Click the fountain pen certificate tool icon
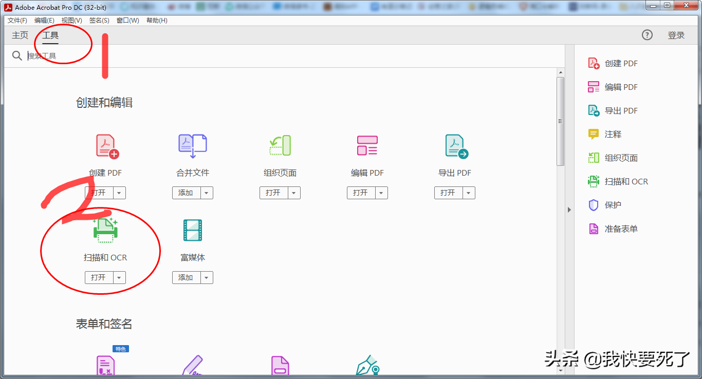Image resolution: width=702 pixels, height=379 pixels. 367,365
